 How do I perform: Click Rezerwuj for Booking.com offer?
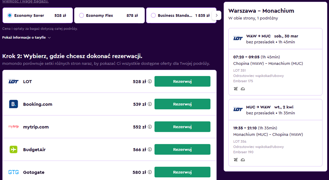tap(182, 104)
